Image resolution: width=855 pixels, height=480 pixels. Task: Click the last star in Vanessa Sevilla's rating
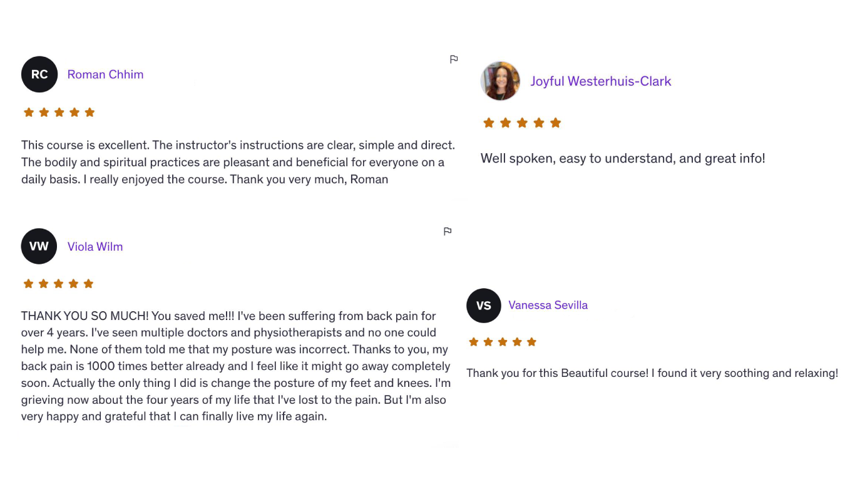coord(531,342)
